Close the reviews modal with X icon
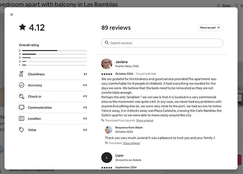Screen dimensions: 243x174 [x=11, y=15]
